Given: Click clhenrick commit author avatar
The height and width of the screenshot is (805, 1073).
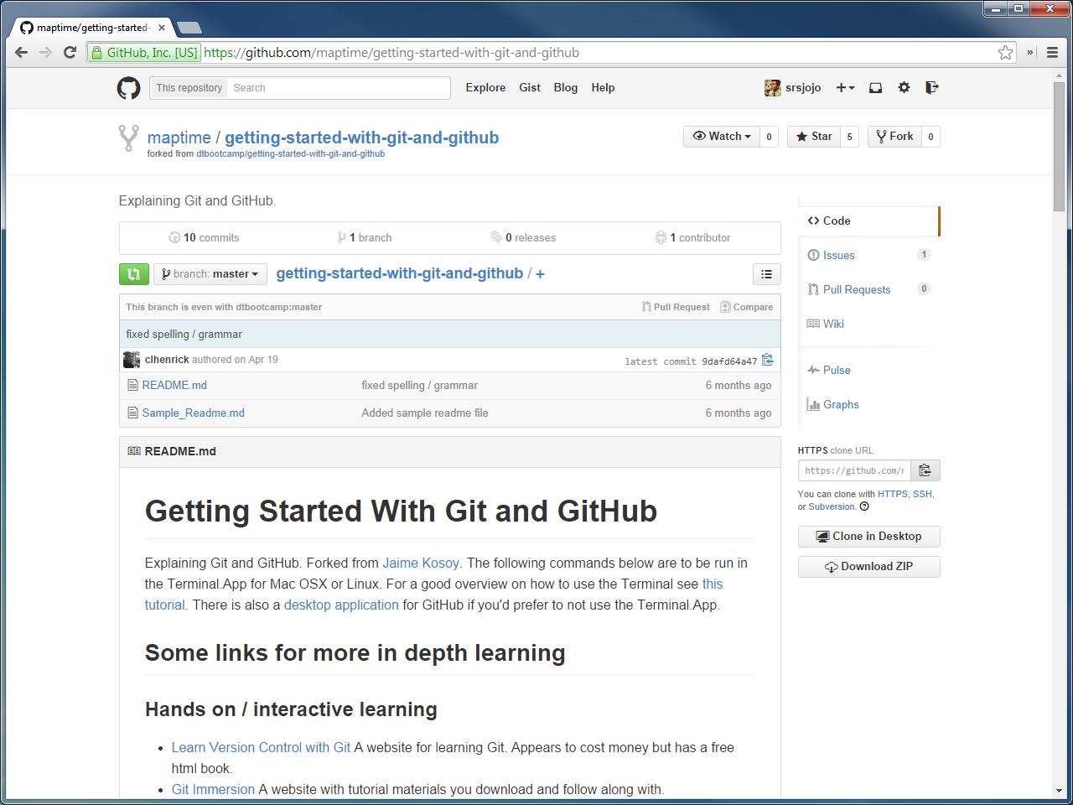Looking at the screenshot, I should point(132,360).
